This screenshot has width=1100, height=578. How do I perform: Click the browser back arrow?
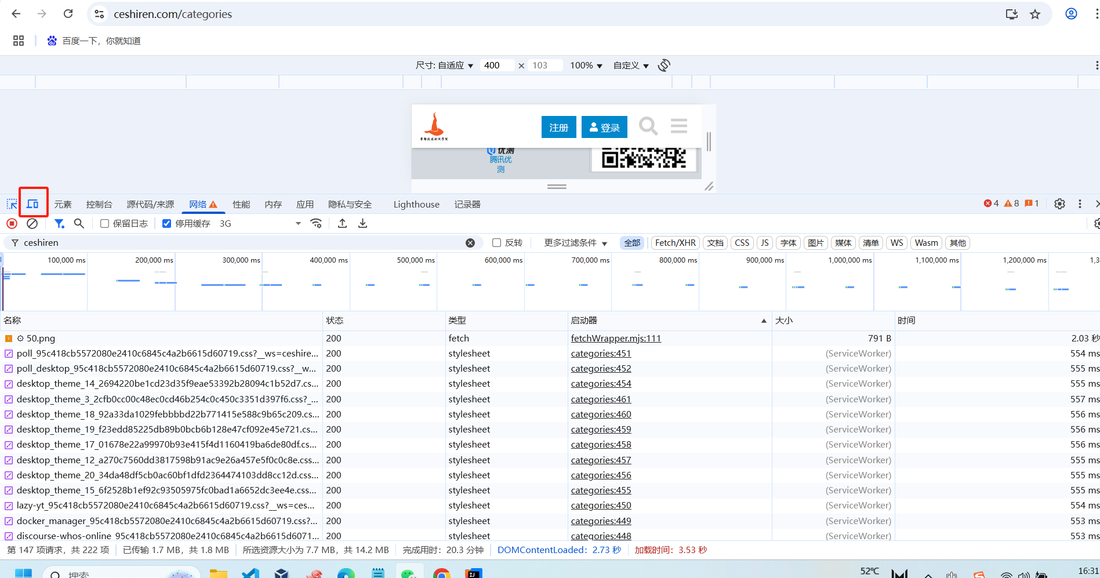(x=16, y=14)
